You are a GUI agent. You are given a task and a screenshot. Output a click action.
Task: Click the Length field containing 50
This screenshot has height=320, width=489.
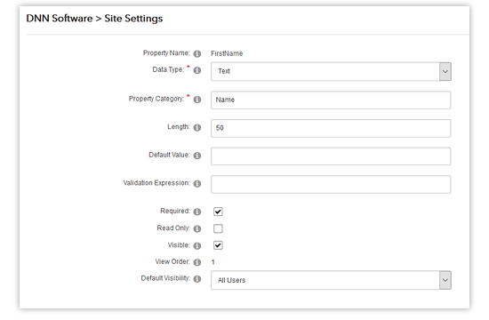[x=331, y=128]
